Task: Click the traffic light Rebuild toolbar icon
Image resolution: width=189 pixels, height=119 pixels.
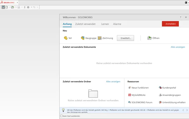Action: (25, 7)
